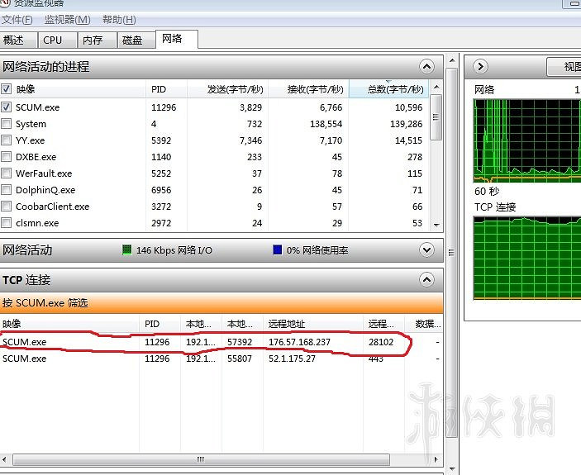
Task: Open the 视图 dropdown button
Action: (x=564, y=67)
